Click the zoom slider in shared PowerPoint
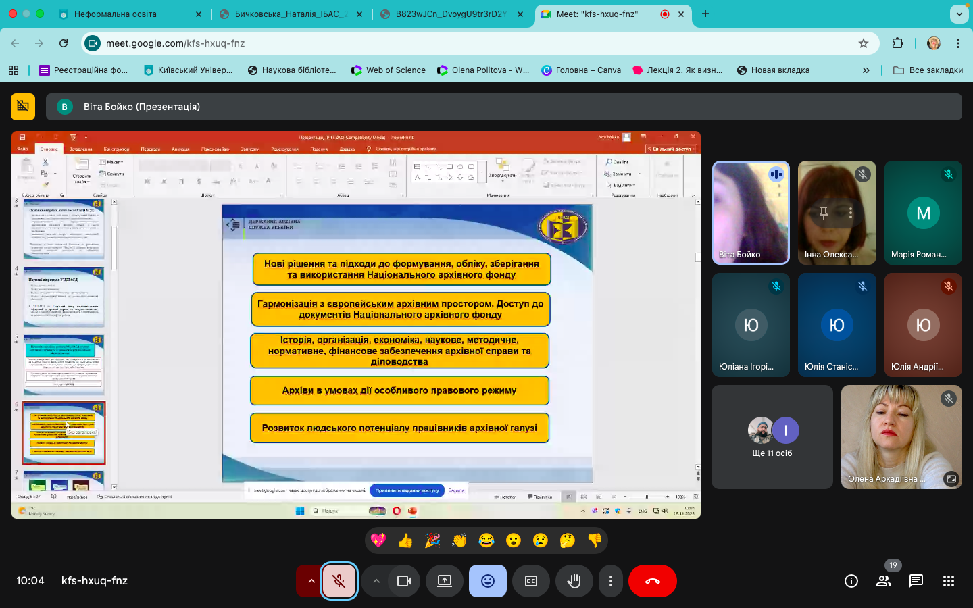This screenshot has width=973, height=608. [x=647, y=497]
